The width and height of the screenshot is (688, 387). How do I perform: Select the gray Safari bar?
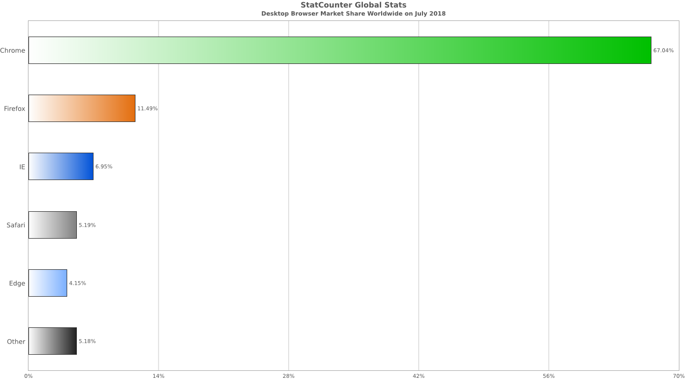53,225
